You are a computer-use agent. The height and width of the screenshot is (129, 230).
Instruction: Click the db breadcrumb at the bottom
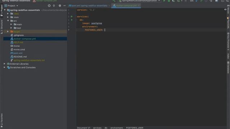[106, 128]
